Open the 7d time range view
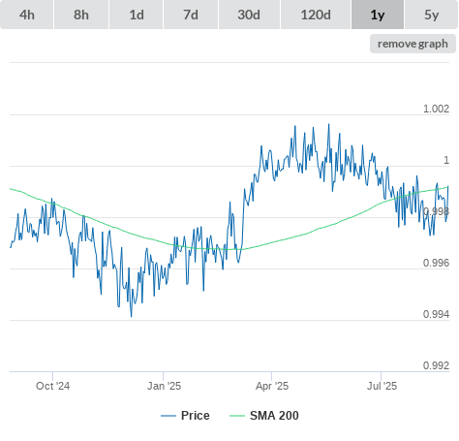 coord(191,15)
